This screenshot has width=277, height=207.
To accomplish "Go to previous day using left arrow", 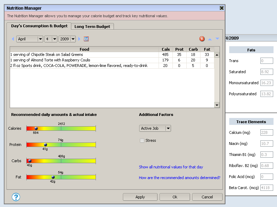I will click(x=13, y=39).
